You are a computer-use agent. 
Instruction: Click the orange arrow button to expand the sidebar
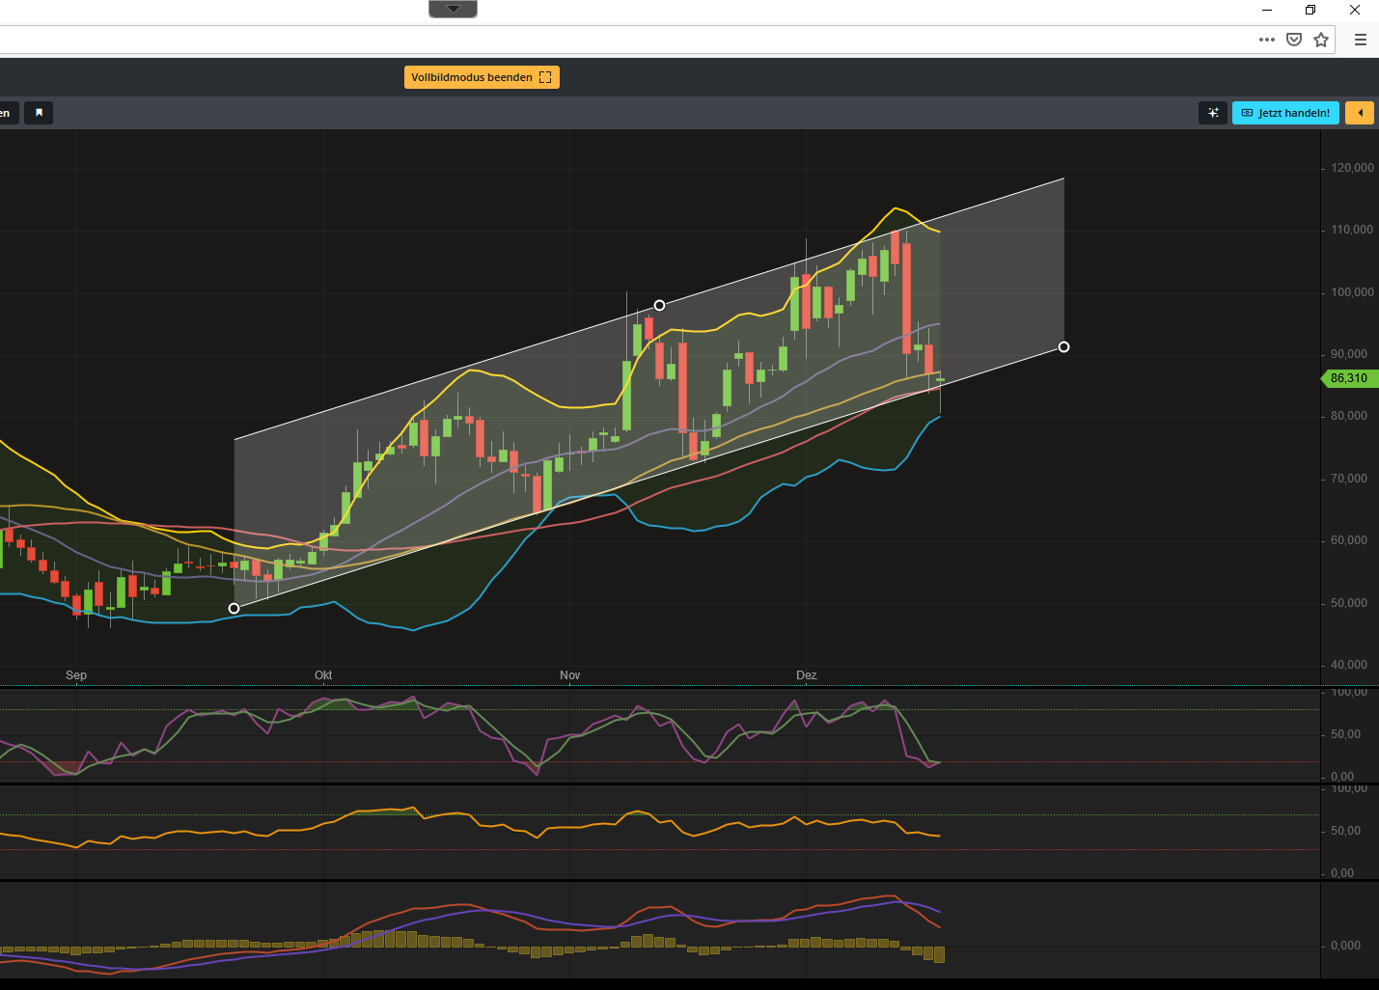click(1360, 113)
